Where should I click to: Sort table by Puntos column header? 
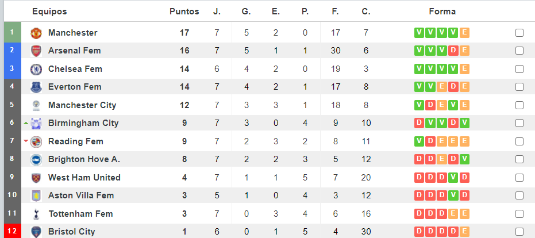click(x=184, y=11)
